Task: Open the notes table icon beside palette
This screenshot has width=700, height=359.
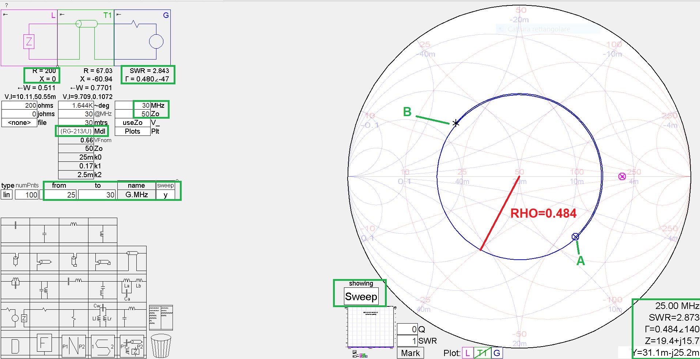Action: 161,318
